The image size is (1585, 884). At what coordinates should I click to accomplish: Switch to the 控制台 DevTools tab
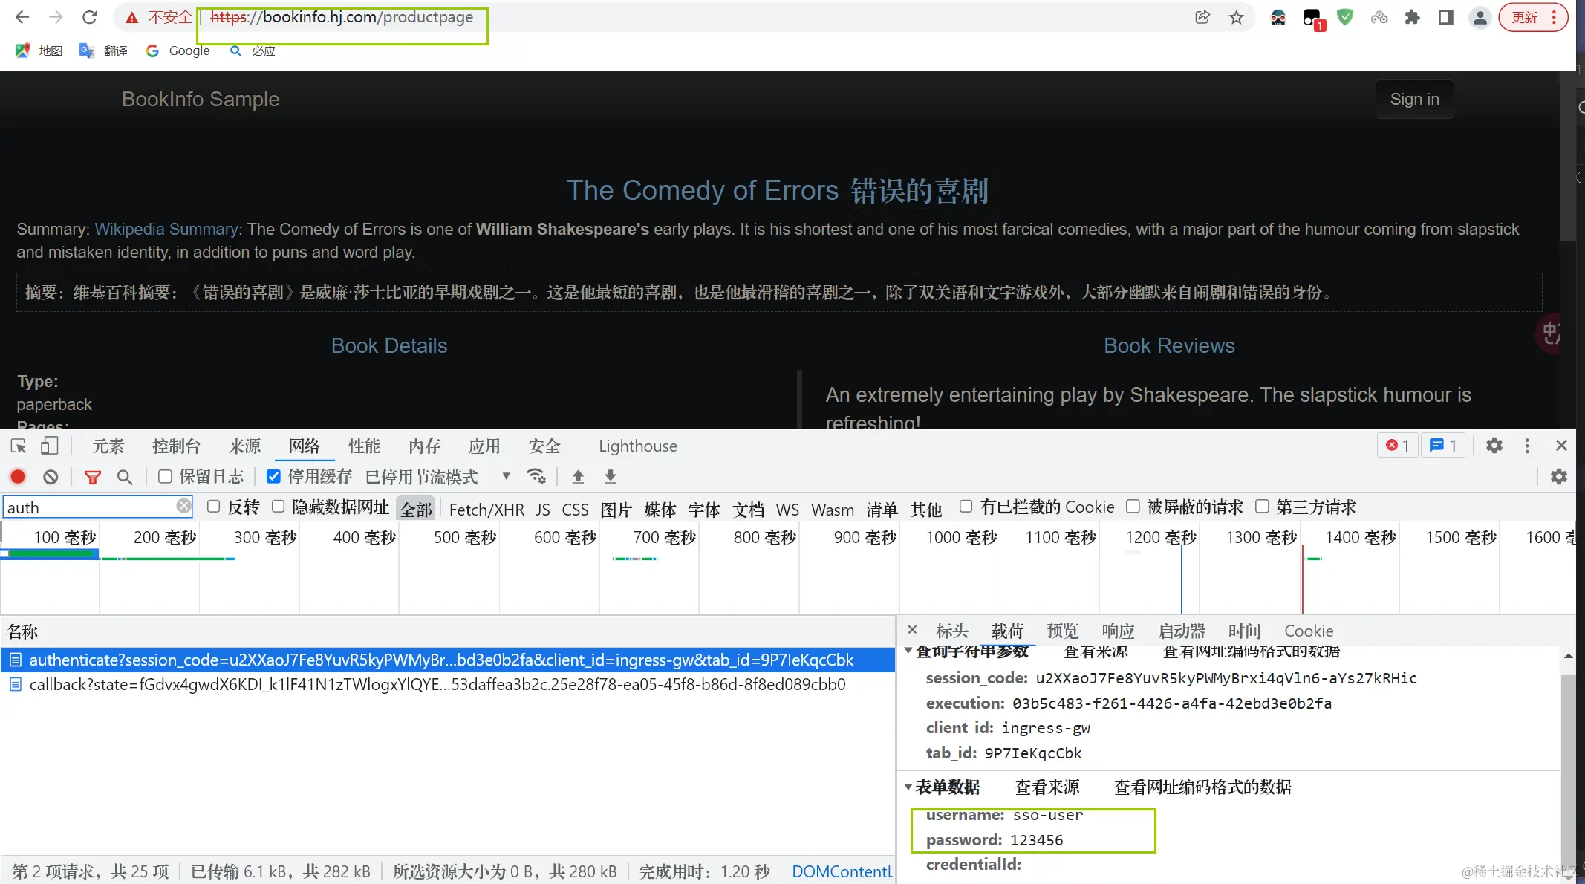coord(176,446)
